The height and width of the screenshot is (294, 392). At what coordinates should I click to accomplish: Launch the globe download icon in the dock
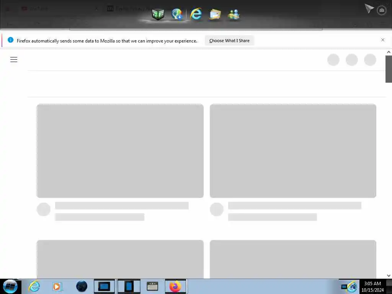pyautogui.click(x=177, y=14)
